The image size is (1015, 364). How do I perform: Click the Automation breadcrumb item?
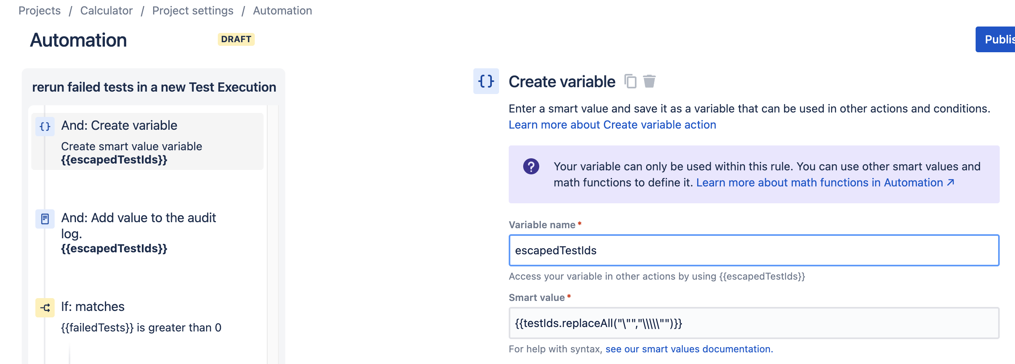point(282,10)
